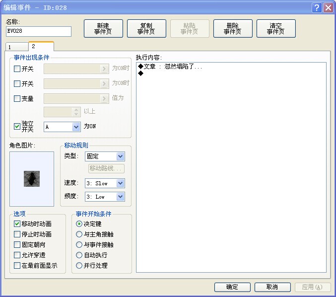The height and width of the screenshot is (297, 336).
Task: Select the 自动执行 trigger radio button
Action: pos(79,255)
